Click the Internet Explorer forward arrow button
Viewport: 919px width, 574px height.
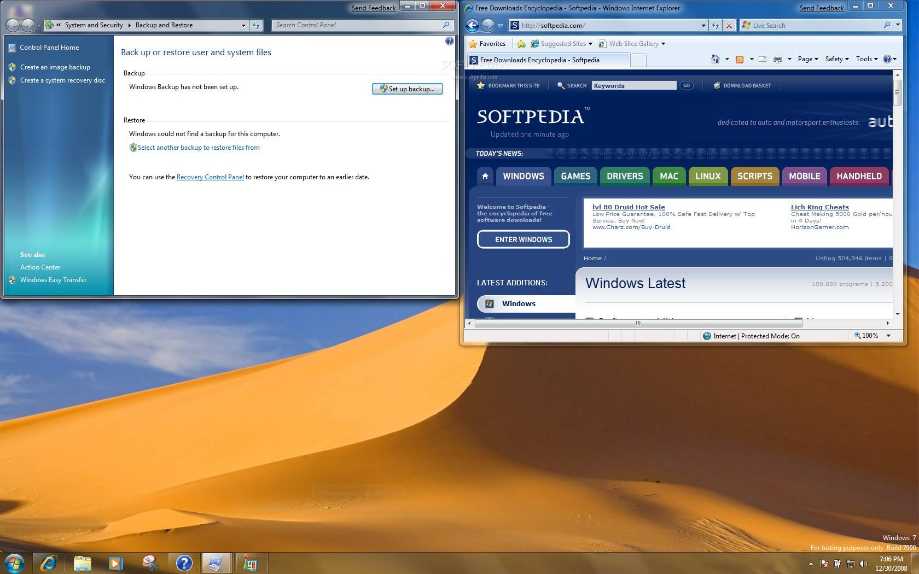click(488, 25)
